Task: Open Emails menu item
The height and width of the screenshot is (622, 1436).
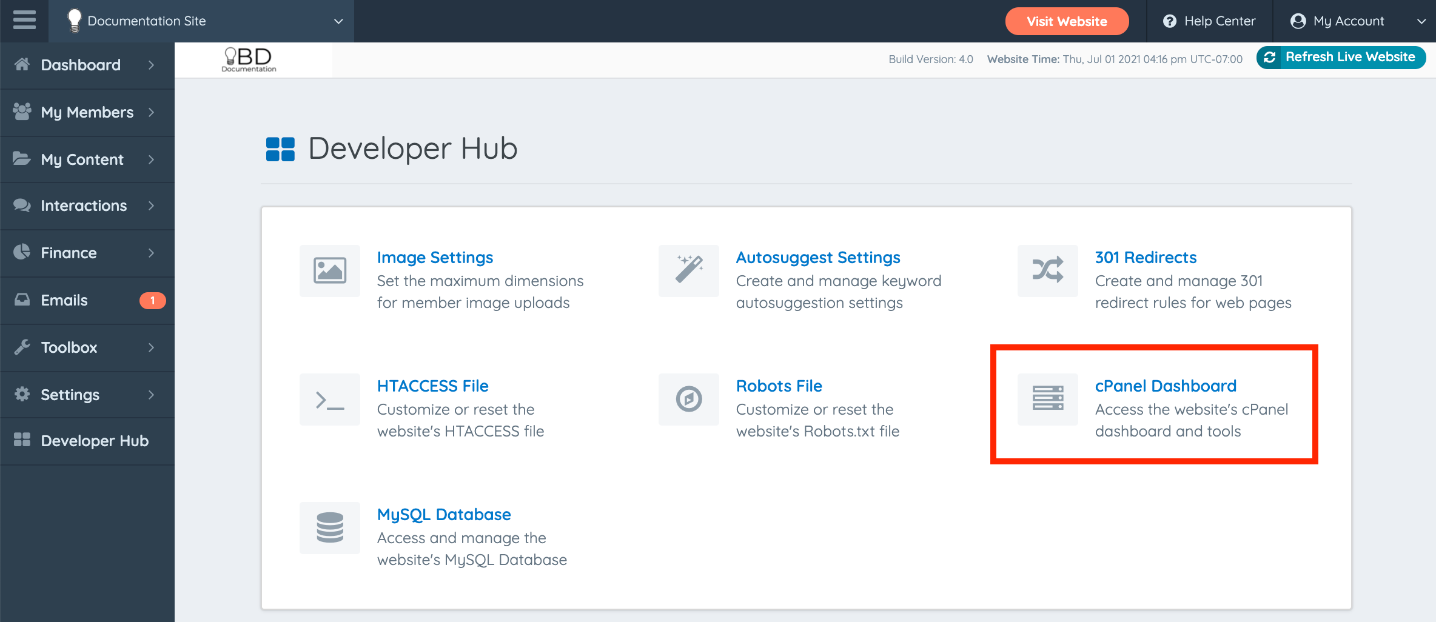Action: [x=87, y=301]
